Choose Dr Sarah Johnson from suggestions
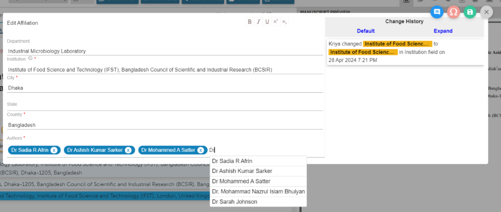 pos(258,202)
